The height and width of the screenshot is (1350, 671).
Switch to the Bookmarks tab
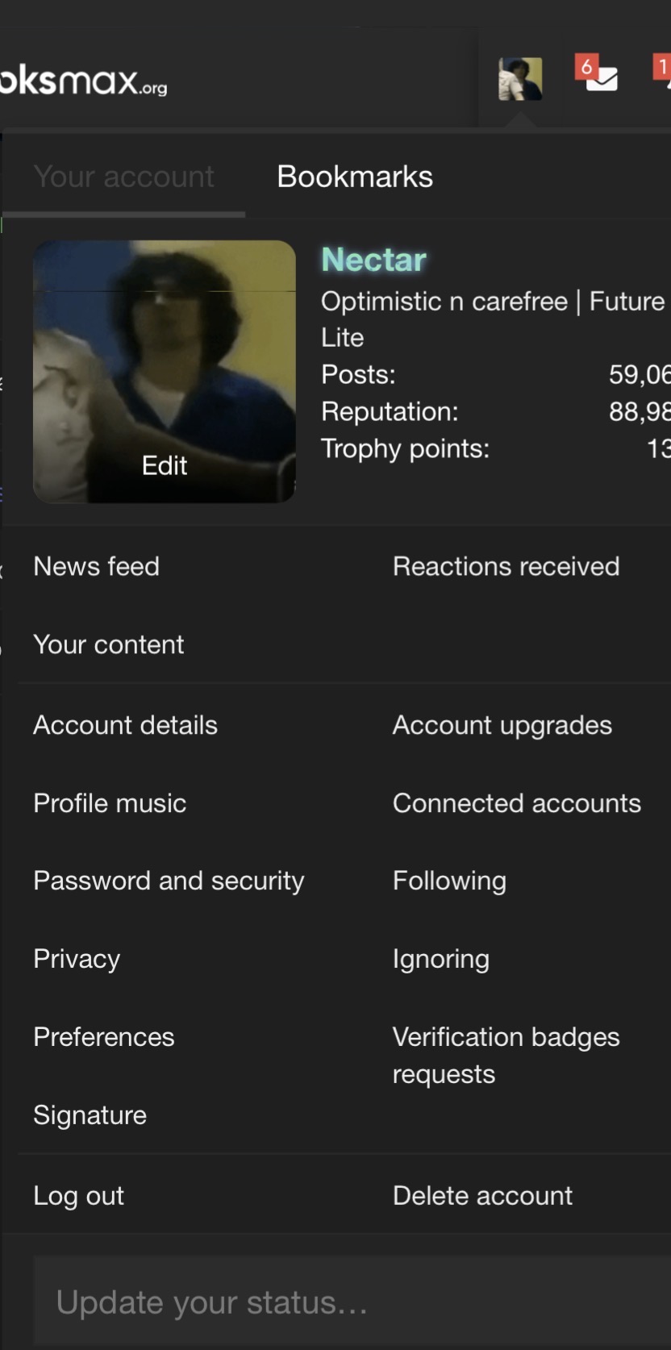click(x=355, y=177)
